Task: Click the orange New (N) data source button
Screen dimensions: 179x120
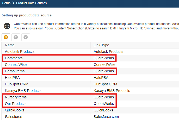Action: point(6,37)
